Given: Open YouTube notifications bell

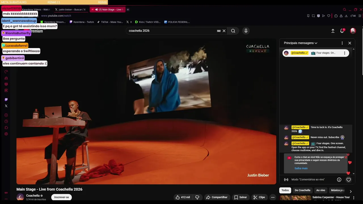Looking at the screenshot, I should pyautogui.click(x=342, y=31).
